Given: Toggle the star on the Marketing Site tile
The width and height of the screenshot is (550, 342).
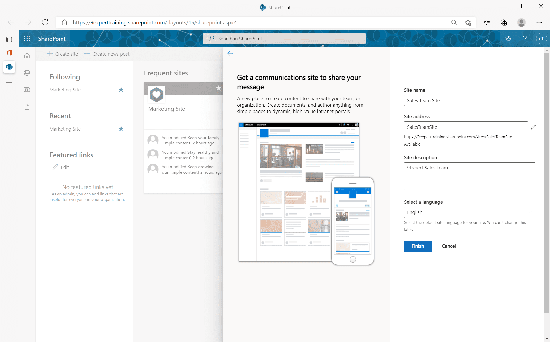Looking at the screenshot, I should pyautogui.click(x=219, y=88).
